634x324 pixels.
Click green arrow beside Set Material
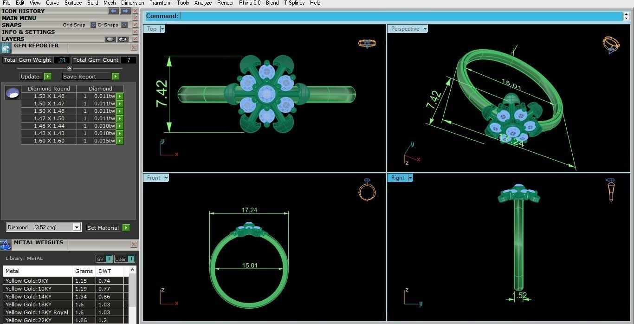tap(126, 227)
